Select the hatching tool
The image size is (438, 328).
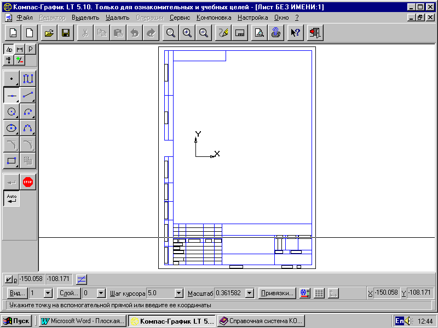click(x=28, y=161)
